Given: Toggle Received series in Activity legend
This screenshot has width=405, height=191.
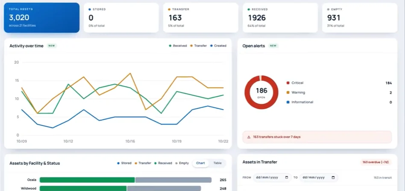Looking at the screenshot, I should pos(178,46).
